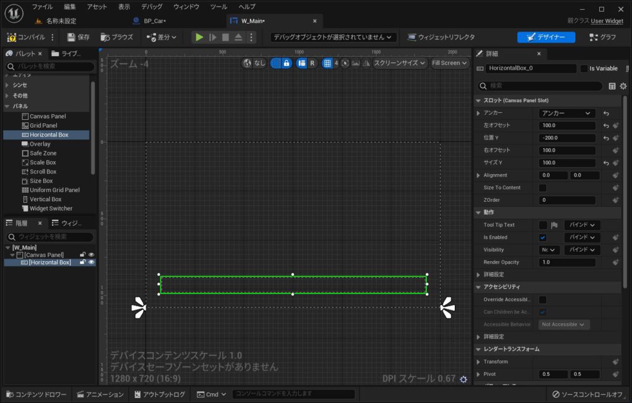Open the details property matrix table icon
This screenshot has width=632, height=403.
click(612, 86)
